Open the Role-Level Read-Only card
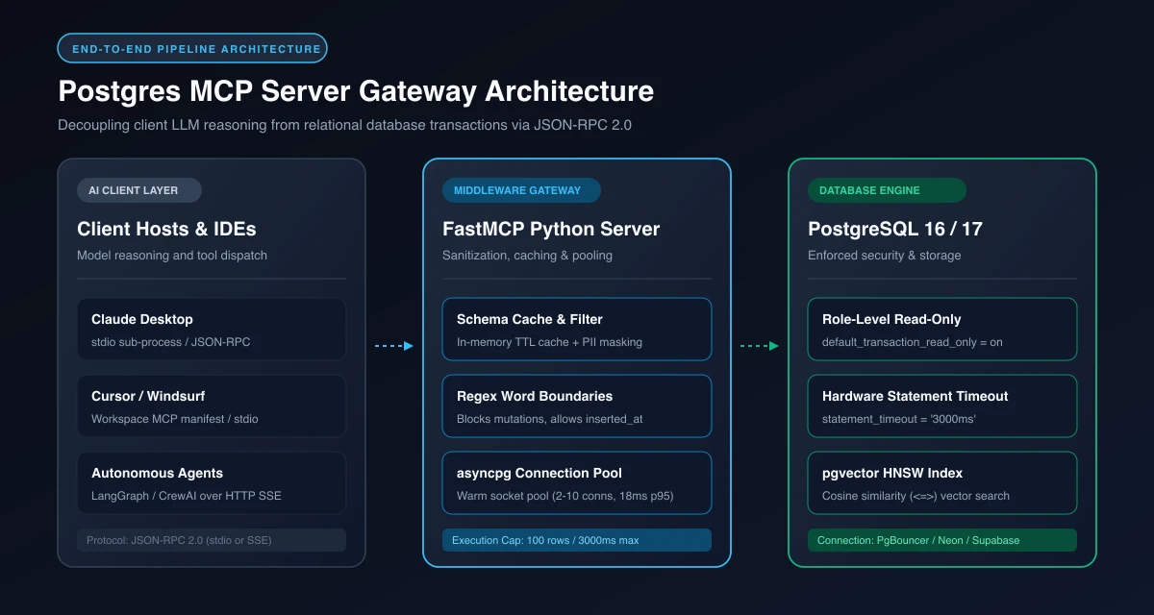Viewport: 1154px width, 615px height. point(942,329)
